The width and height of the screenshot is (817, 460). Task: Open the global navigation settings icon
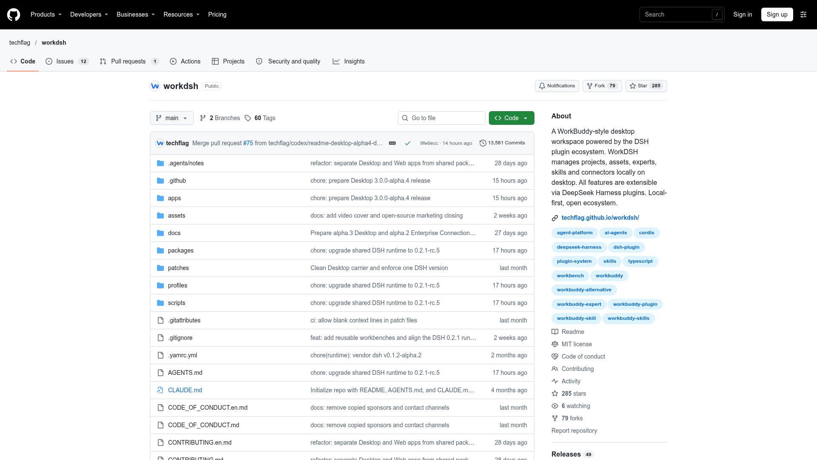[x=803, y=14]
